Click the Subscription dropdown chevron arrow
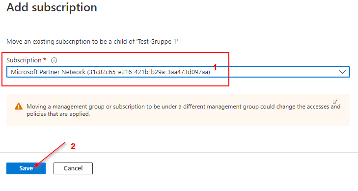This screenshot has width=358, height=191. (342, 72)
